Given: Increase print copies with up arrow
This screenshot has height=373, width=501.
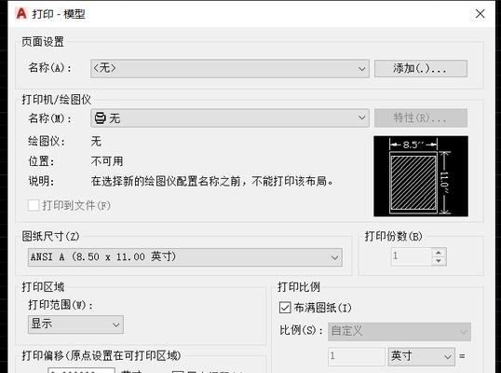Looking at the screenshot, I should click(439, 252).
